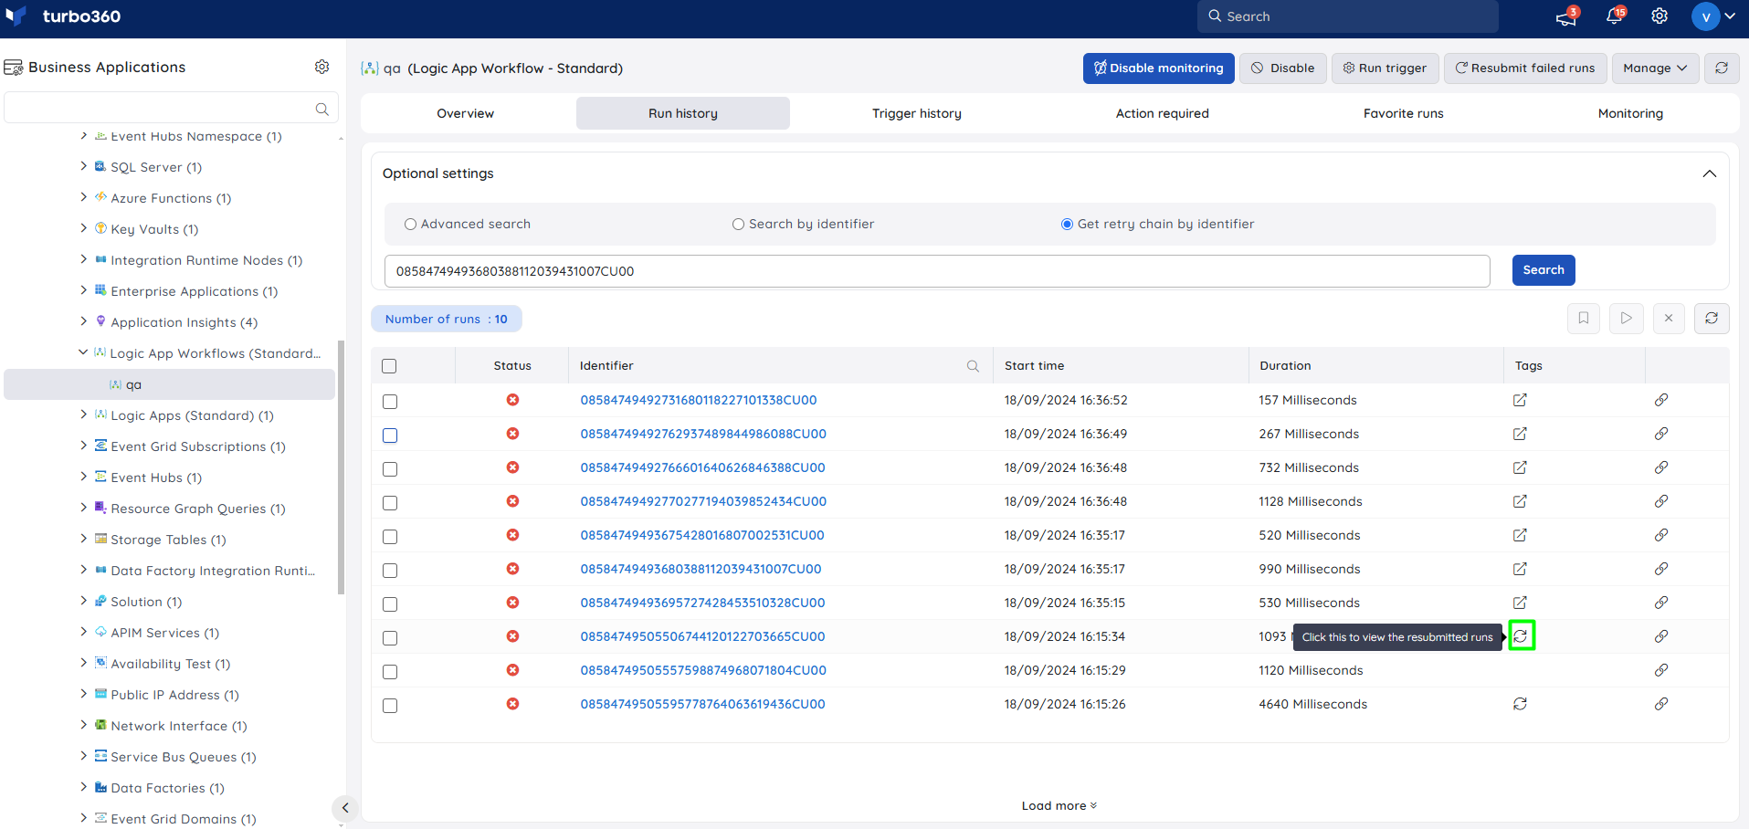The image size is (1749, 829).
Task: Collapse the Optional settings panel
Action: (x=1710, y=173)
